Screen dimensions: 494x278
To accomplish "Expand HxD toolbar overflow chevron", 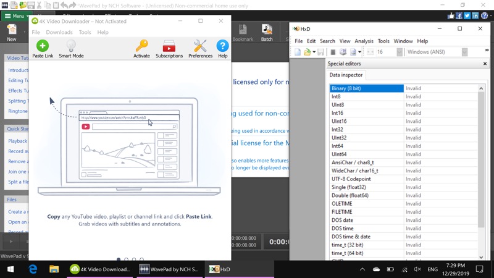I will pyautogui.click(x=487, y=50).
